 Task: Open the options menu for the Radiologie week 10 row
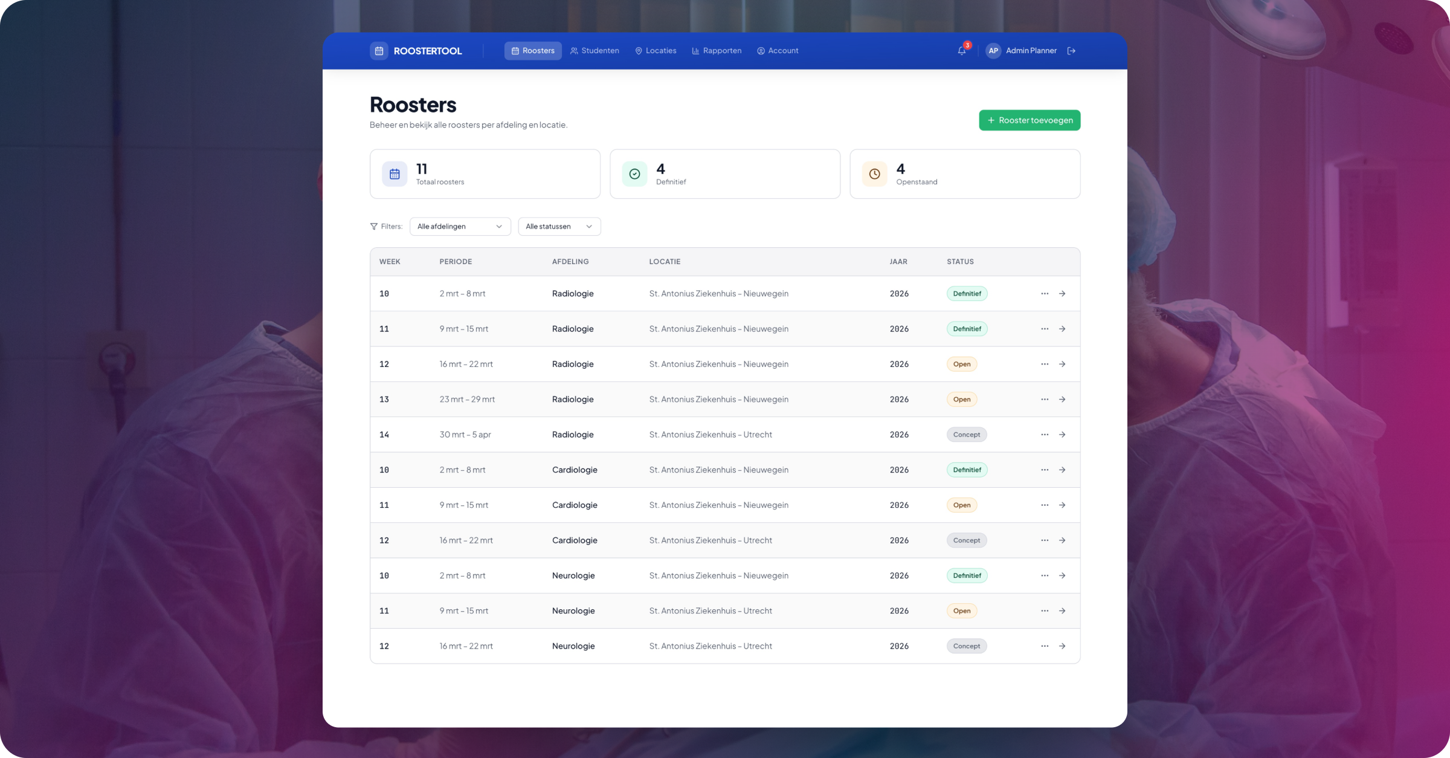pos(1045,294)
